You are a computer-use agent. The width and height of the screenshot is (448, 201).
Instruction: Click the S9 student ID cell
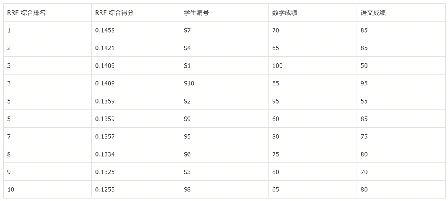pos(187,119)
